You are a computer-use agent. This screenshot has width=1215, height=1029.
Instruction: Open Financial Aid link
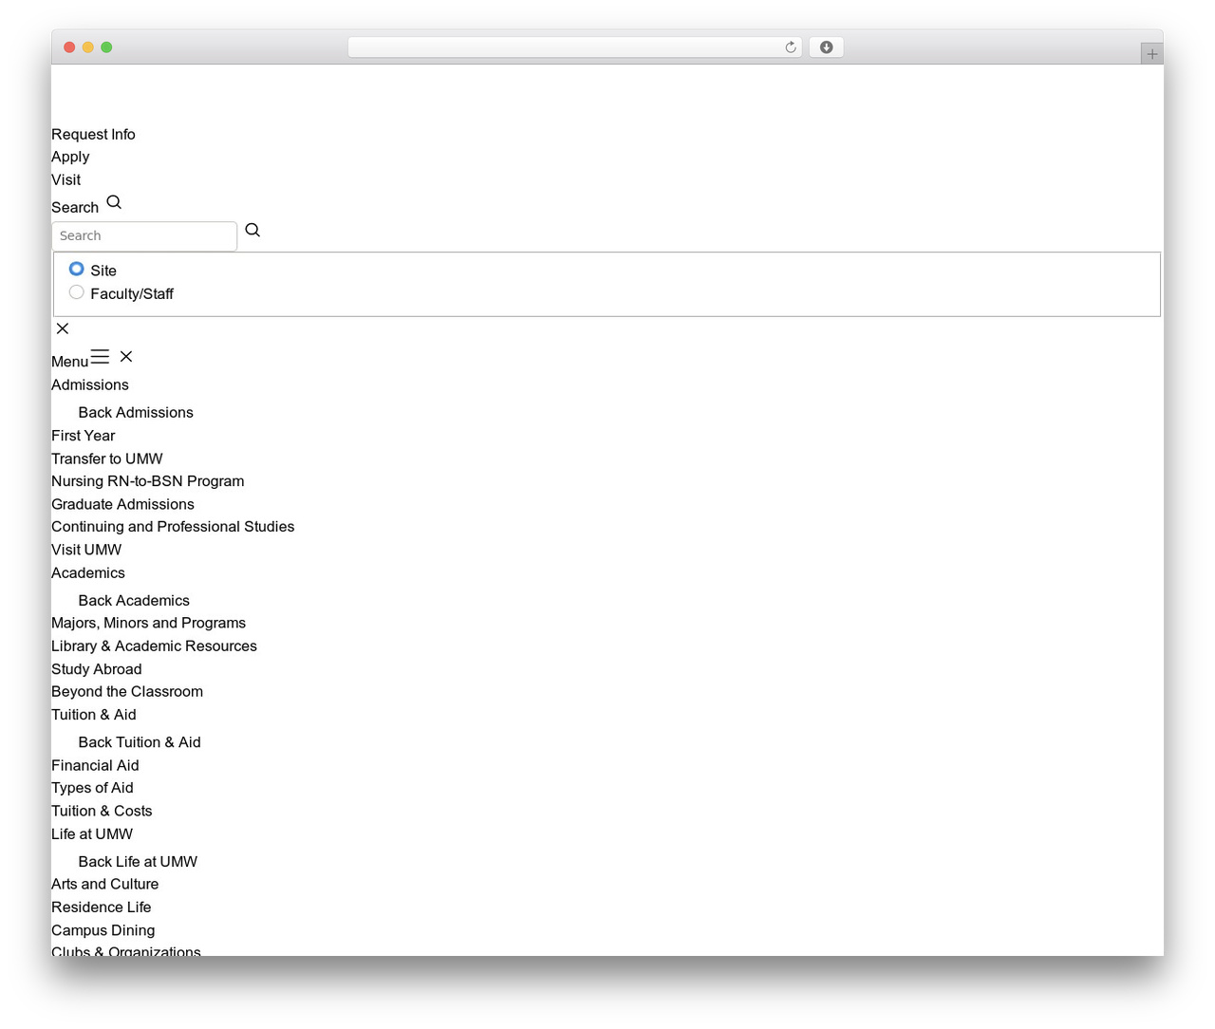[95, 765]
